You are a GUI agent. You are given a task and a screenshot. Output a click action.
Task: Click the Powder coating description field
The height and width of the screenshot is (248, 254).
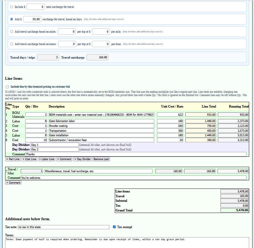click(x=102, y=126)
